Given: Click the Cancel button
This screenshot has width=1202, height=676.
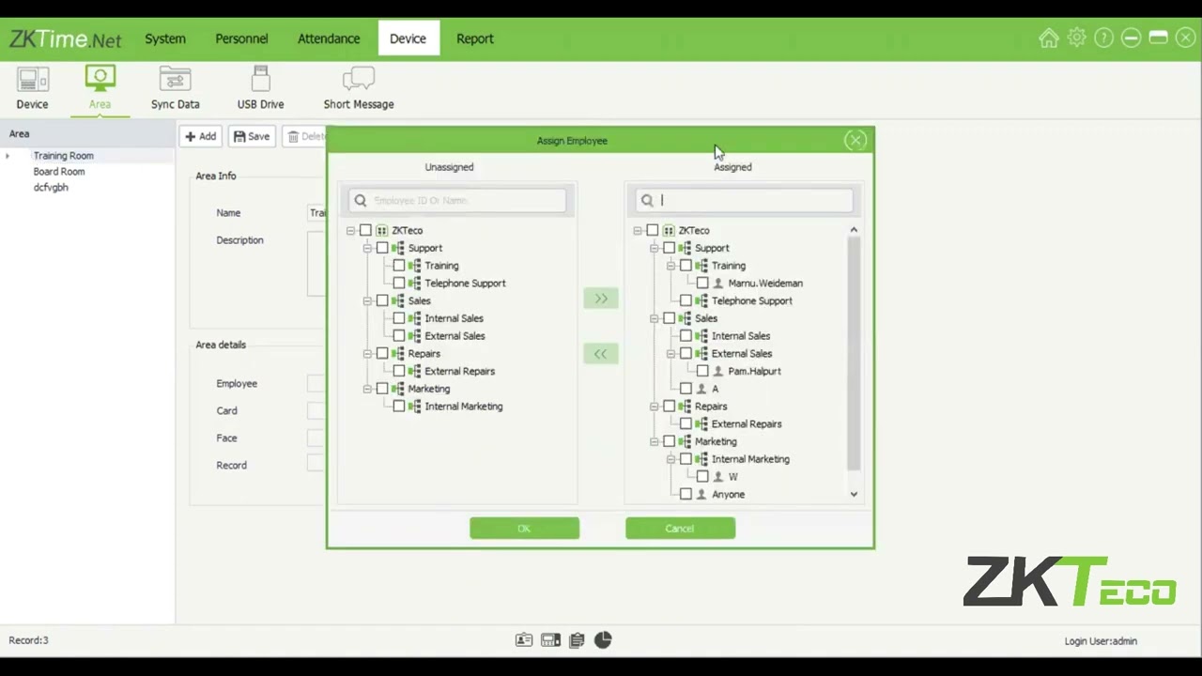Looking at the screenshot, I should click(680, 529).
